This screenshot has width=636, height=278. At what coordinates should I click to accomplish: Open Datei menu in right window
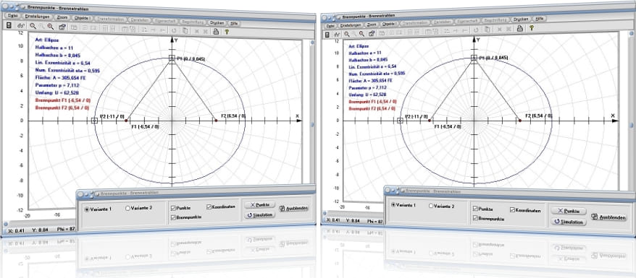click(330, 25)
